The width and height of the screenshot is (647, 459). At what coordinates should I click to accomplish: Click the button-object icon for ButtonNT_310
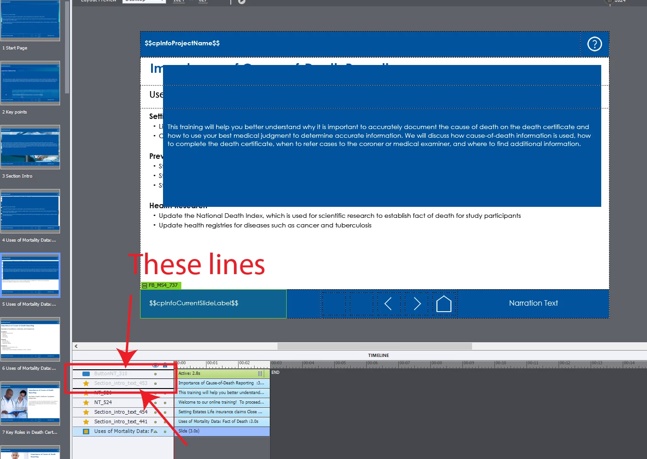pyautogui.click(x=86, y=374)
